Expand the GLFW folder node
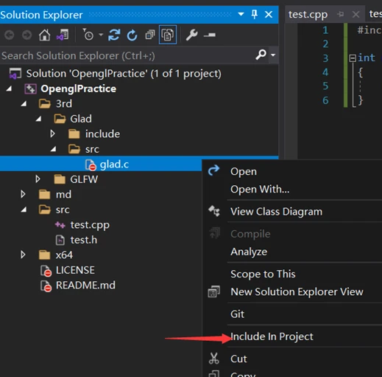 [x=38, y=179]
